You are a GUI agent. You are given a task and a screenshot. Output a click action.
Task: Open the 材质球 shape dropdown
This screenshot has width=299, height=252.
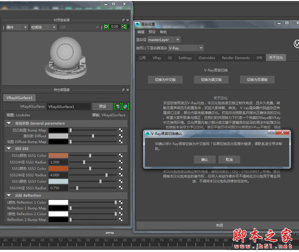[x=43, y=27]
